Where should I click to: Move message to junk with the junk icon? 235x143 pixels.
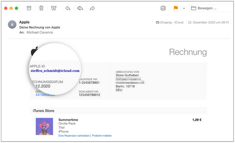coord(54,8)
